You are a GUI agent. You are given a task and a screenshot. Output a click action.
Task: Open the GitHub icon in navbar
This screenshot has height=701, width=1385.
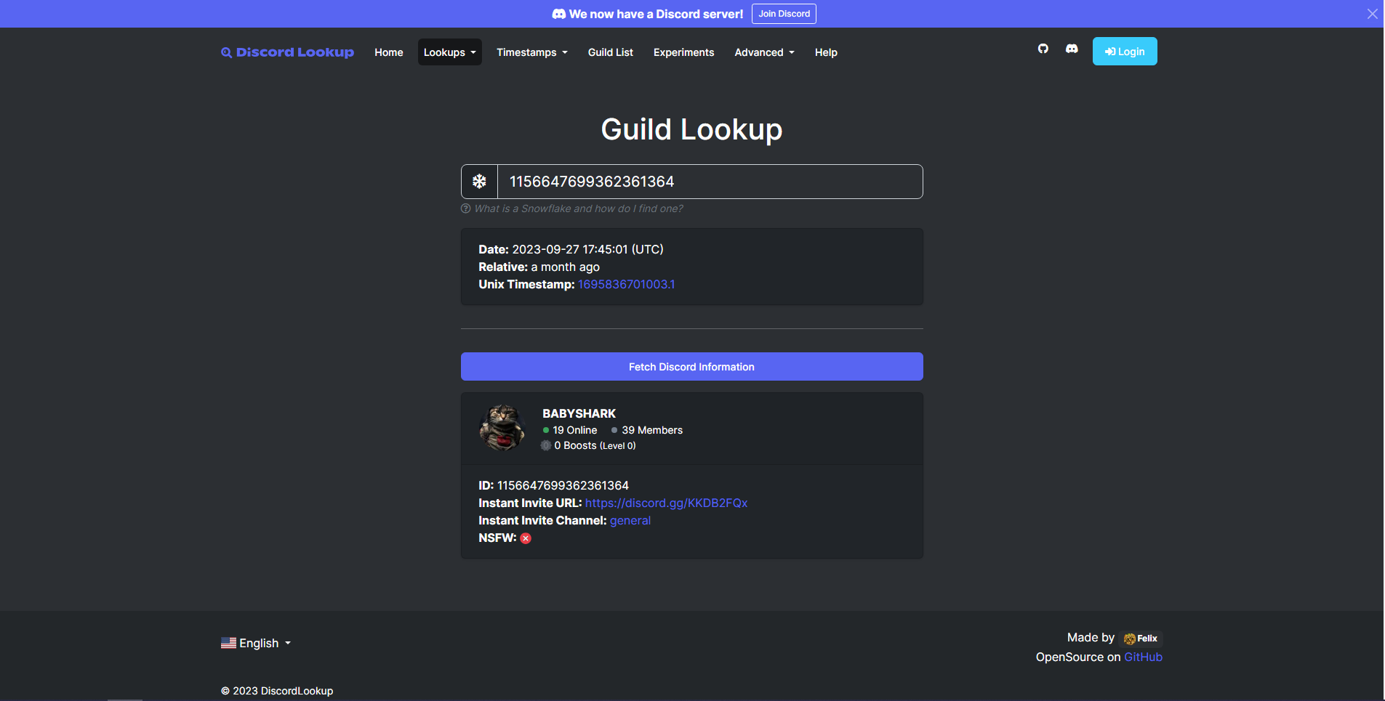pos(1043,49)
